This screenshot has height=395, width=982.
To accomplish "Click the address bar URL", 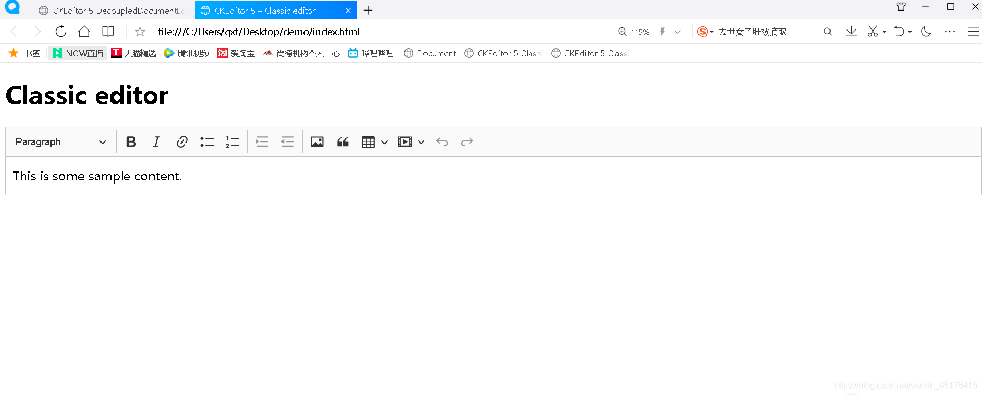I will point(259,32).
